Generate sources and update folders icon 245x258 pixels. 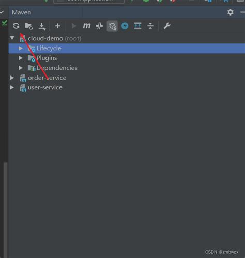point(29,26)
